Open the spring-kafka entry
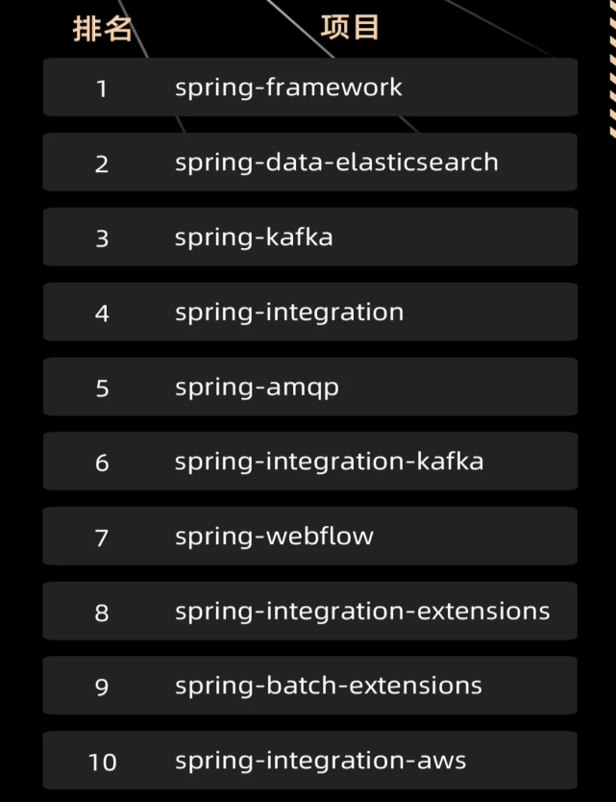Screen dimensions: 616x802 pyautogui.click(x=310, y=237)
